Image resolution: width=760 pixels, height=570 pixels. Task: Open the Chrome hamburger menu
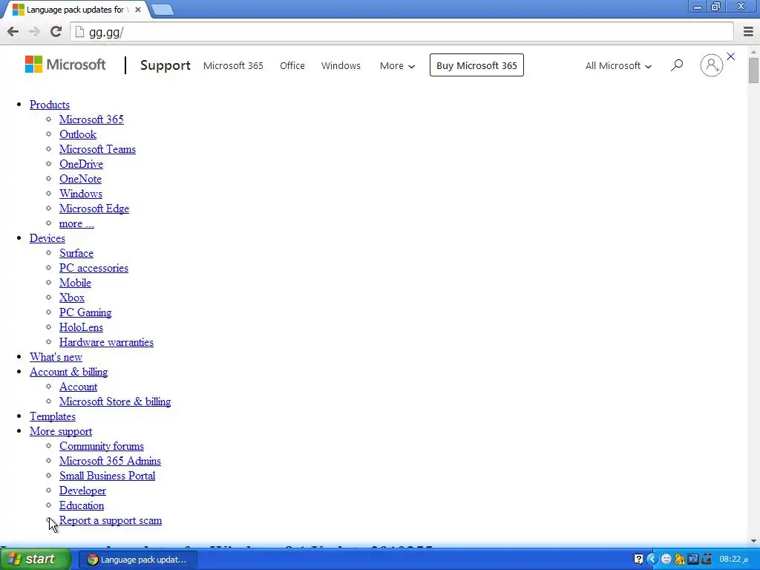tap(748, 32)
